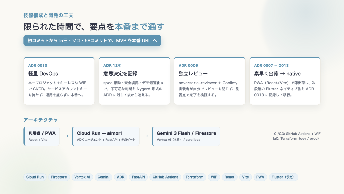344x194 pixels.
Task: Select the FastAPI tag chip
Action: pyautogui.click(x=138, y=177)
